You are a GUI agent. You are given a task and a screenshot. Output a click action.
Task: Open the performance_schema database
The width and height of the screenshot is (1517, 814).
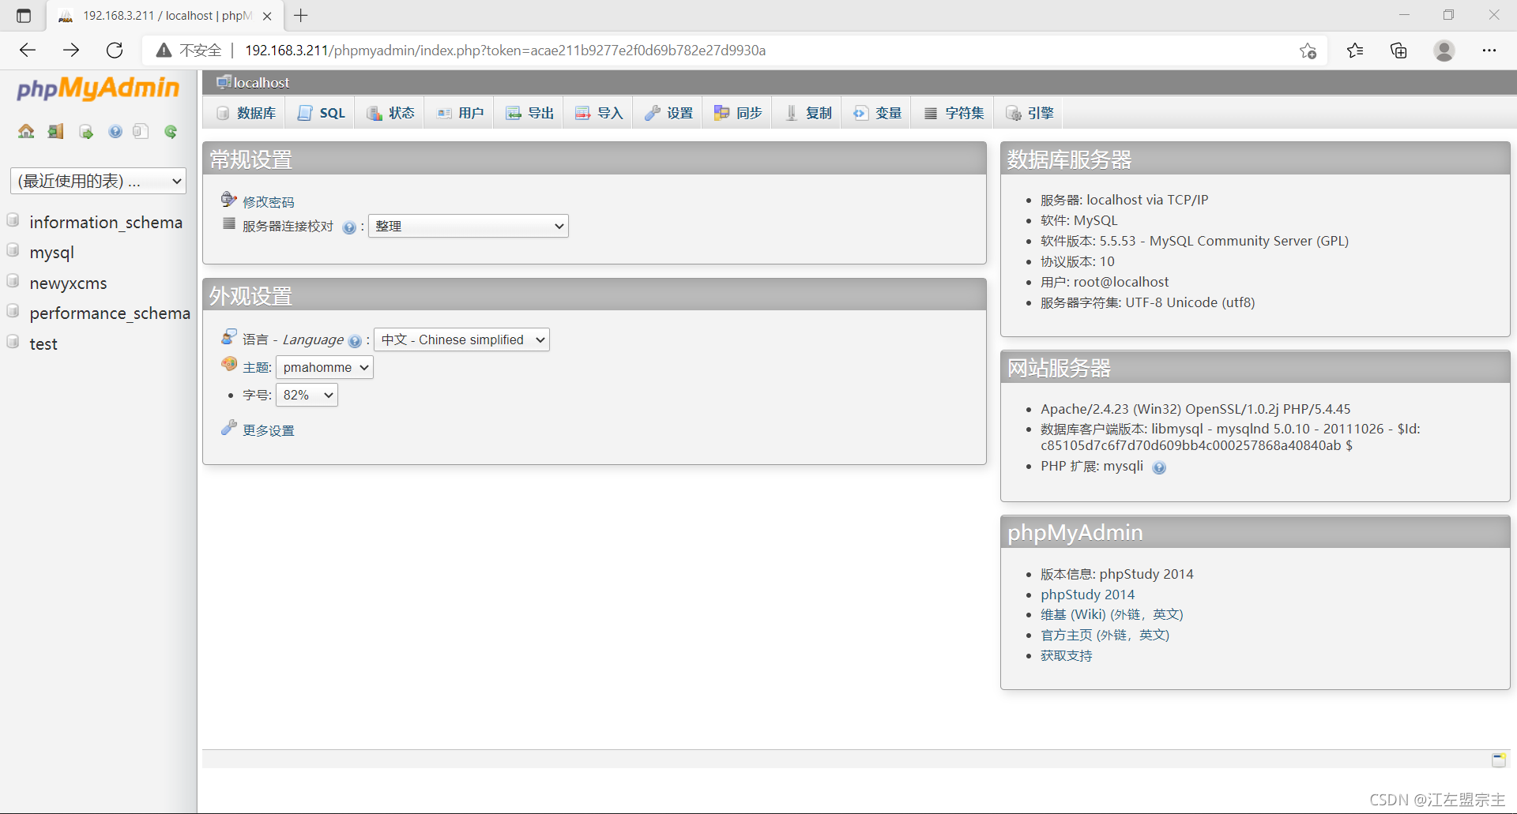(110, 313)
